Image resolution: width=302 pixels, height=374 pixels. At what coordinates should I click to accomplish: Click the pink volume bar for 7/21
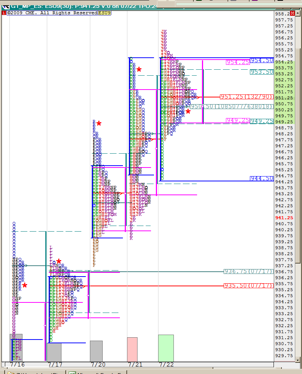[132, 349]
